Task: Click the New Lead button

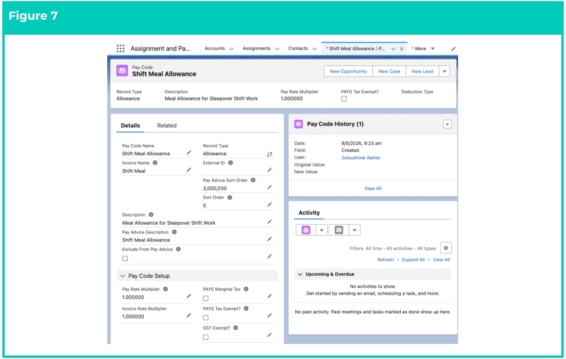Action: (x=422, y=71)
